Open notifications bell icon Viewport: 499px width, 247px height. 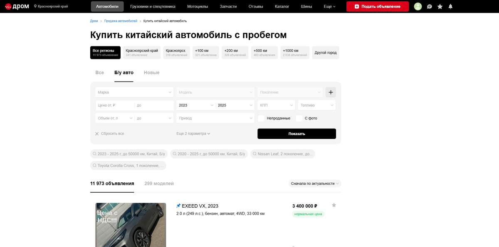(x=450, y=7)
